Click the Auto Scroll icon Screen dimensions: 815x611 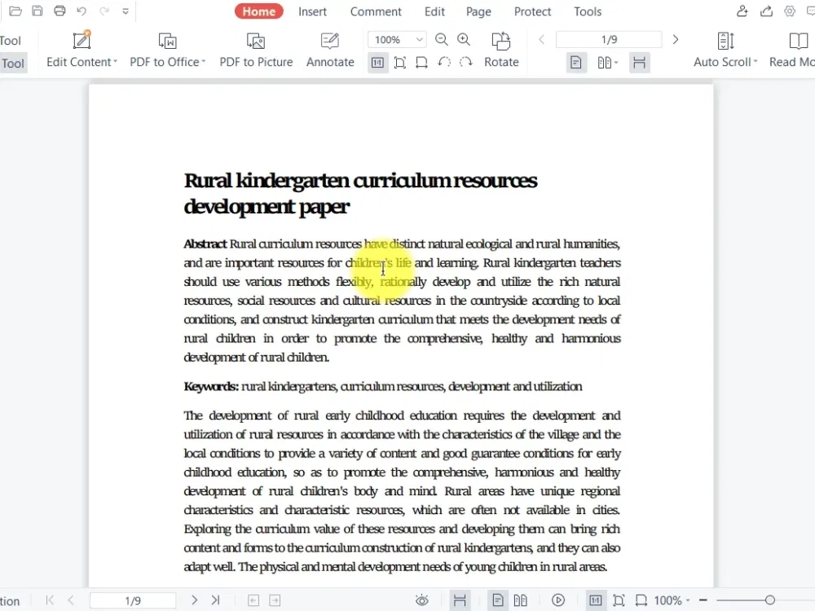pyautogui.click(x=725, y=41)
